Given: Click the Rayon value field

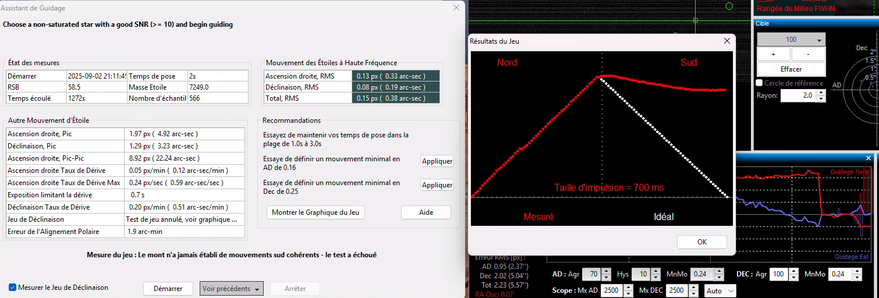Looking at the screenshot, I should (x=798, y=95).
